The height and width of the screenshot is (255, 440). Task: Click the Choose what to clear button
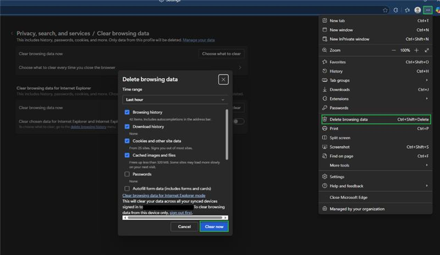[221, 54]
